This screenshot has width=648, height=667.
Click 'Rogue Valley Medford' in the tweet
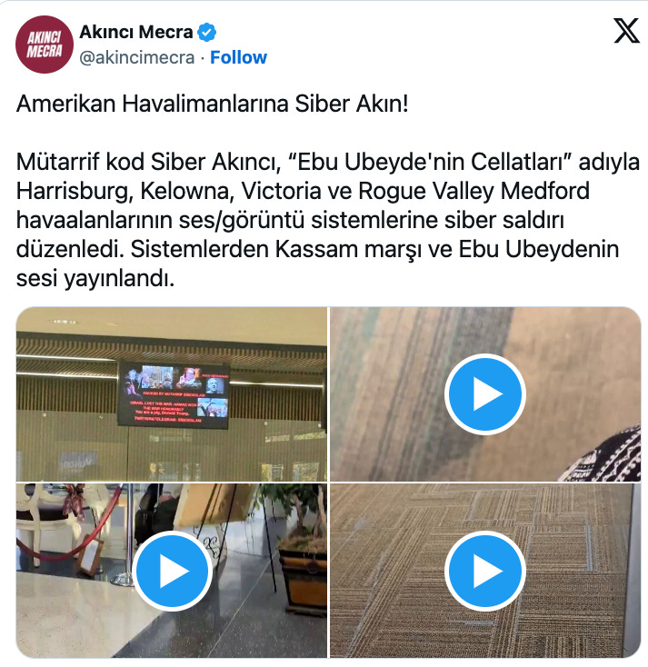pos(474,191)
